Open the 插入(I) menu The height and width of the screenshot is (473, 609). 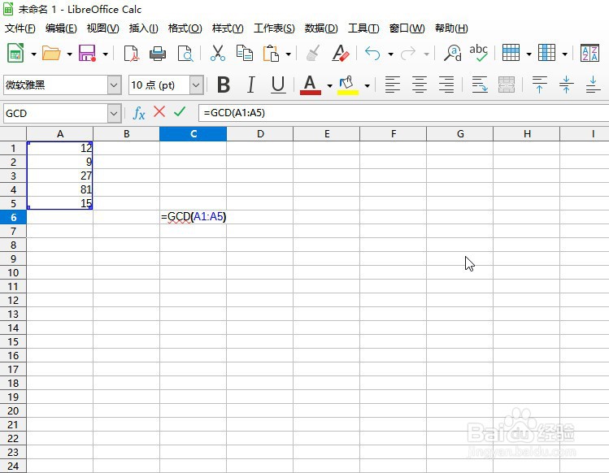coord(143,28)
